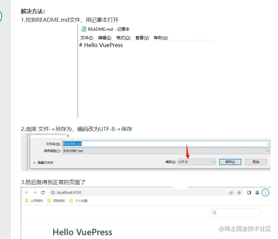Viewport: 278px width, 239px height.
Task: Click the share icon in Chrome toolbar
Action: click(231, 192)
